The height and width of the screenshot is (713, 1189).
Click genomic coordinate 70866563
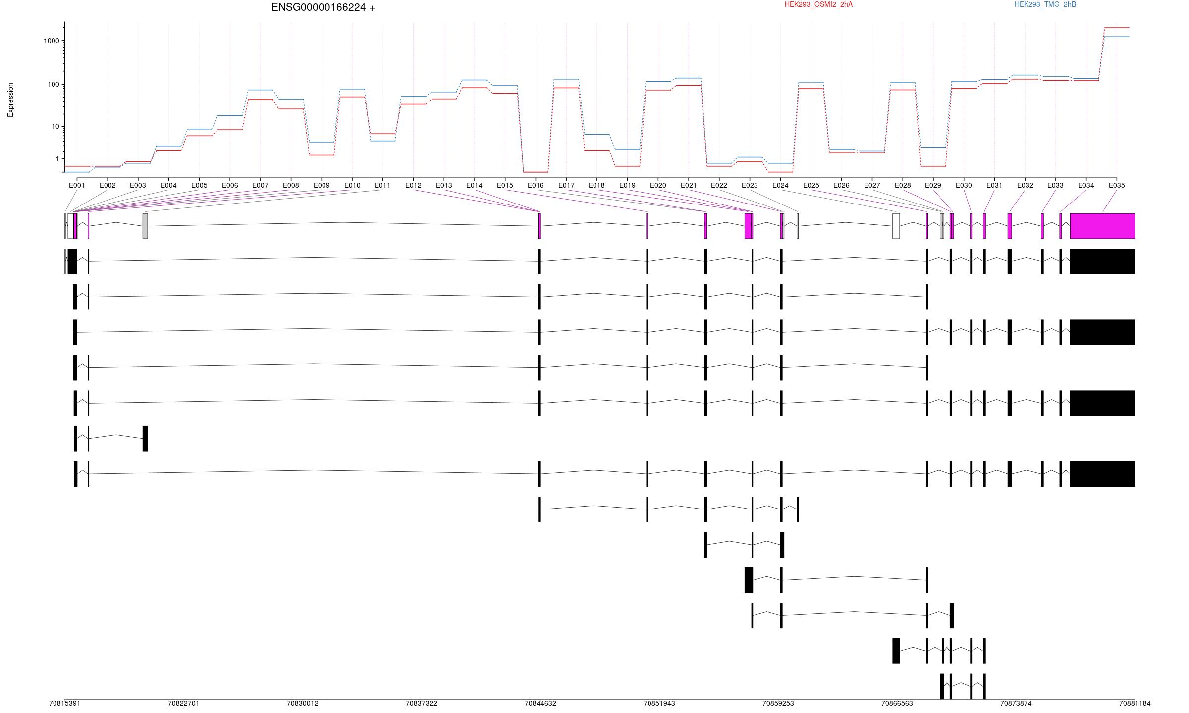897,703
